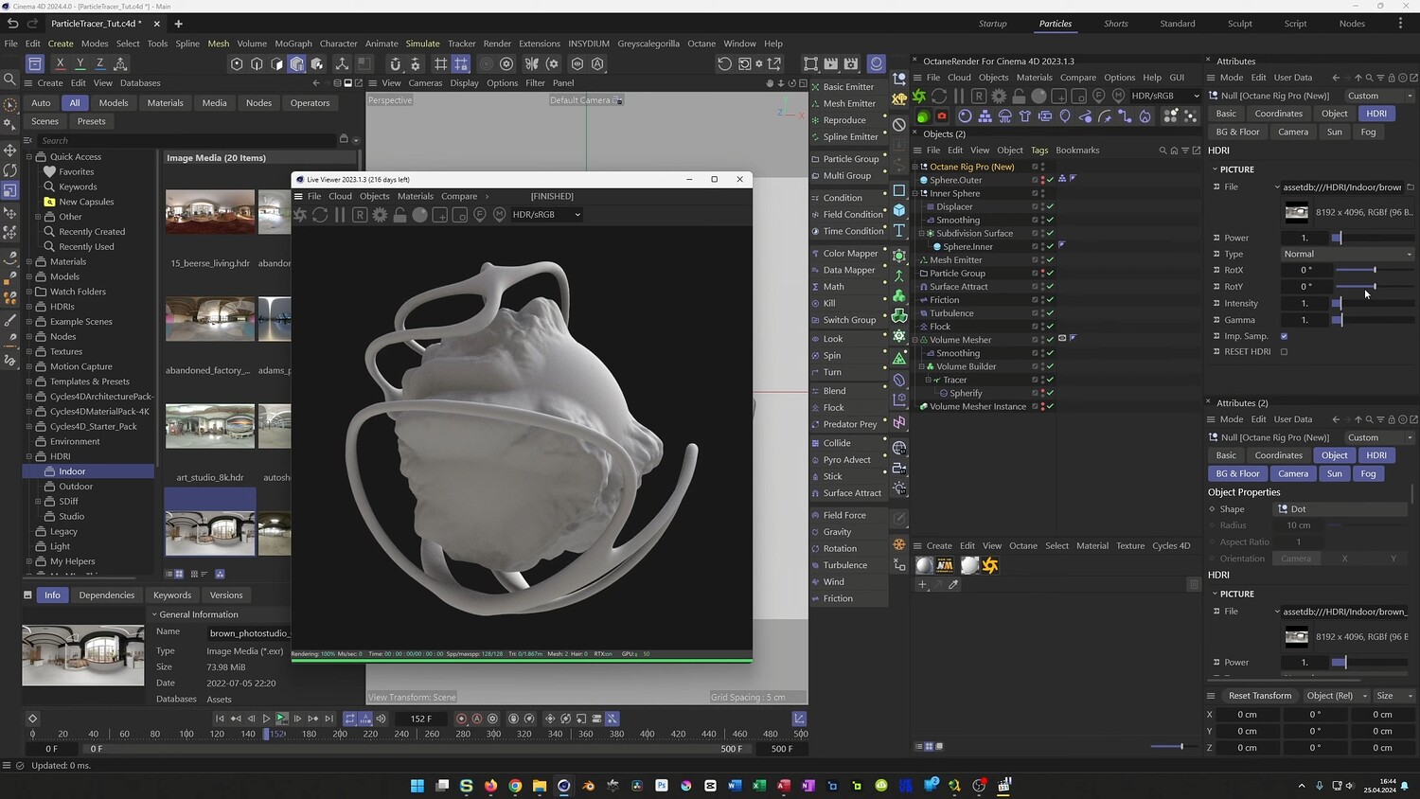Pause the Octane render
Image resolution: width=1420 pixels, height=799 pixels.
coord(959,96)
